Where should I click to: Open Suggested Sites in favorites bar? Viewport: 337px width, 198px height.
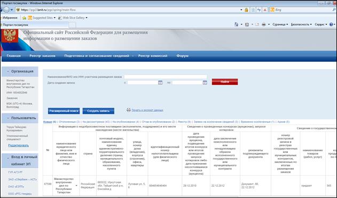(42, 18)
